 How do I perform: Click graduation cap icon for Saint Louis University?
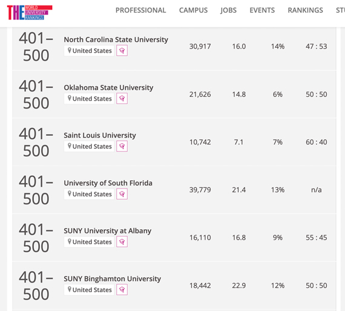(122, 146)
